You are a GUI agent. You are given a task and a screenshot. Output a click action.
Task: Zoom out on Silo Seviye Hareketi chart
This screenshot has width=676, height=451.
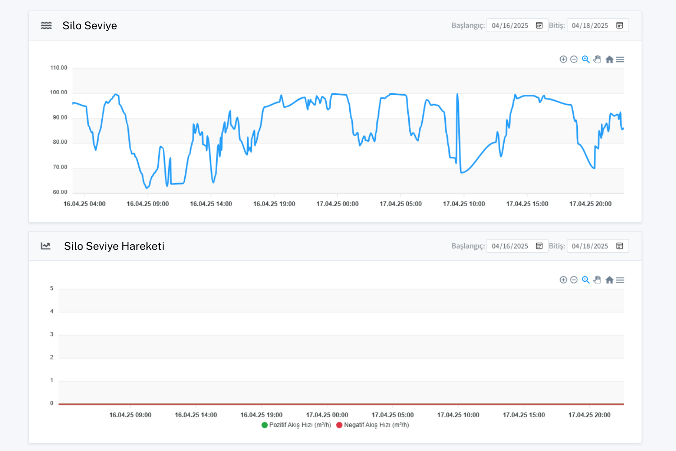[x=574, y=280]
